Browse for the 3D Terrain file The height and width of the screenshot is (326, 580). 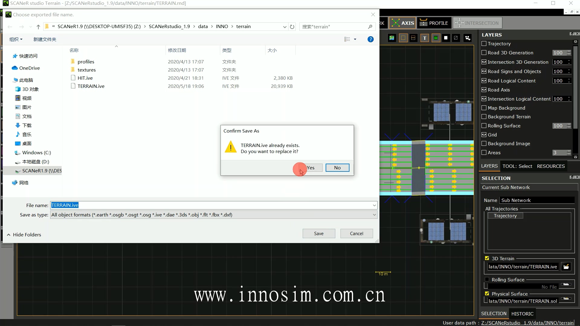tap(566, 267)
